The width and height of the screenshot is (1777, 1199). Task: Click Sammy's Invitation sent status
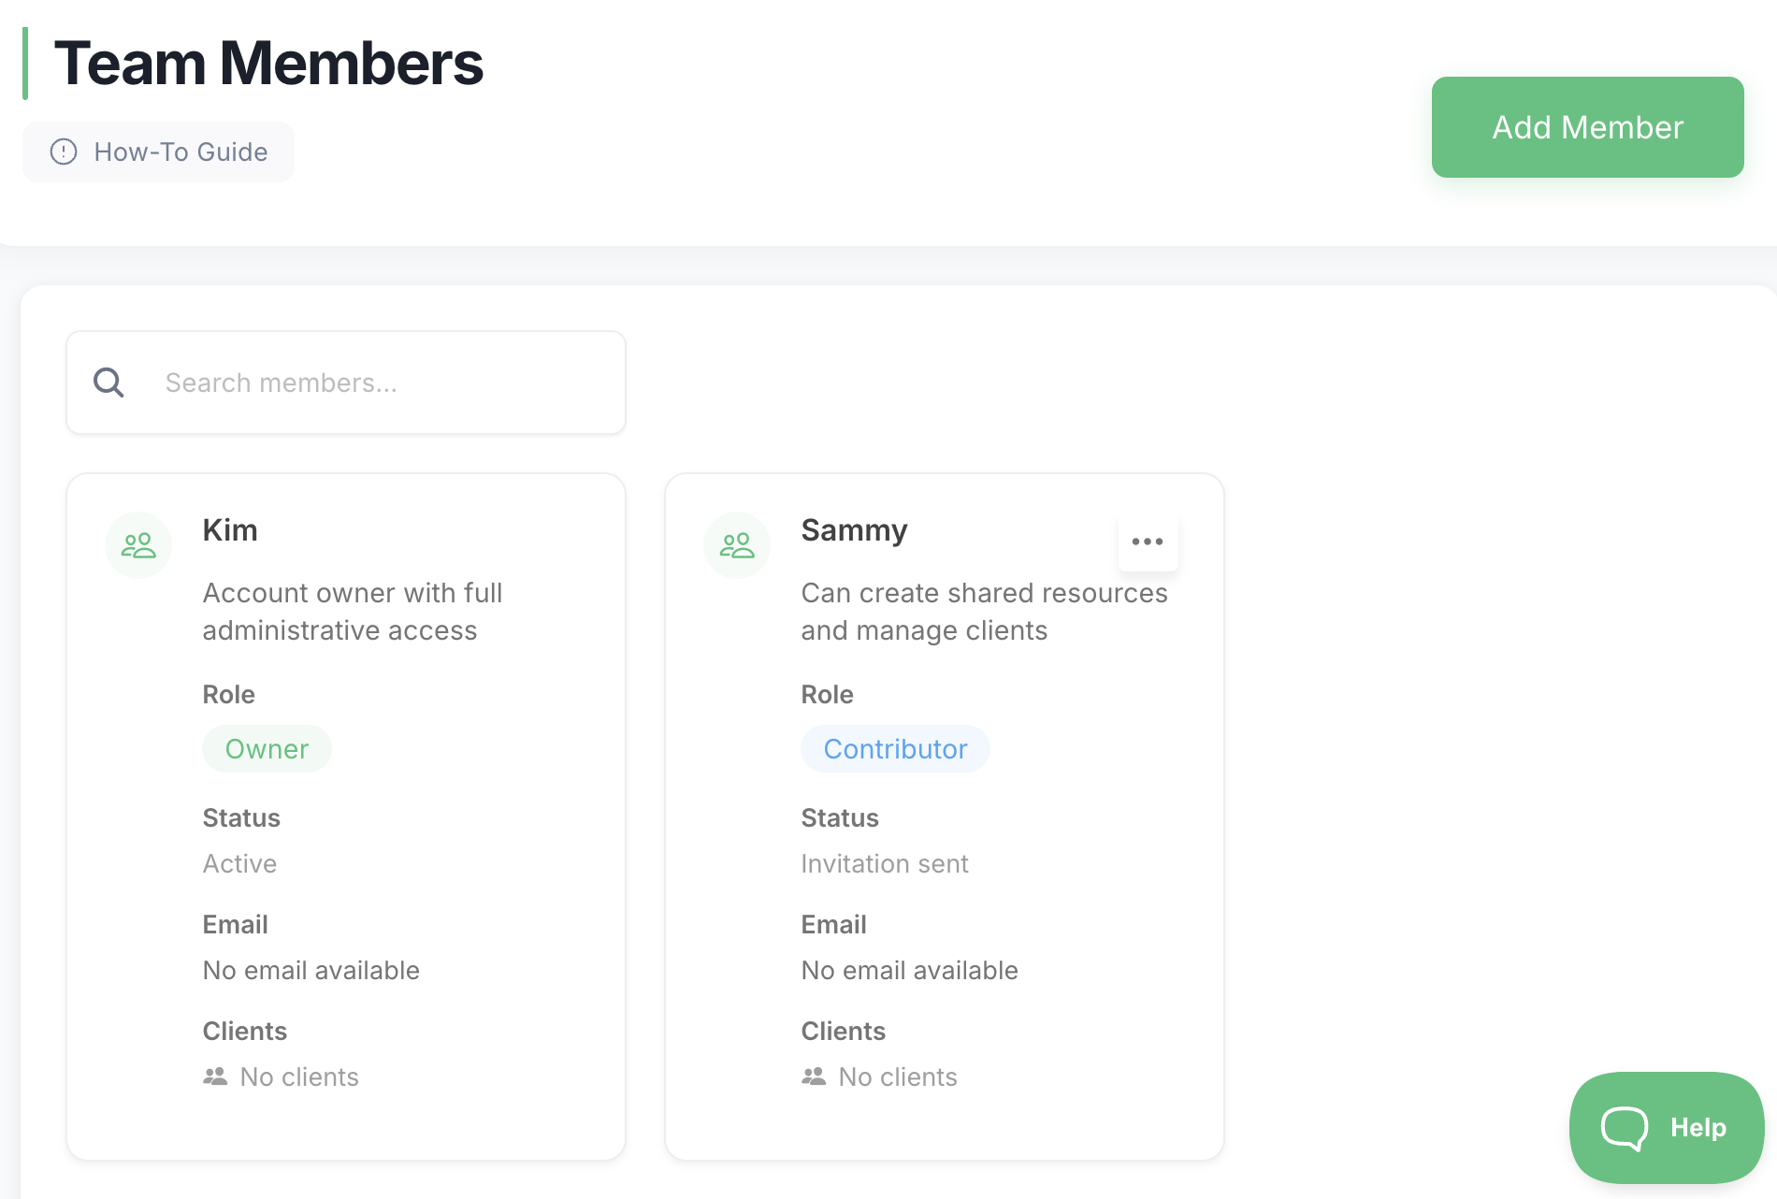pos(885,863)
